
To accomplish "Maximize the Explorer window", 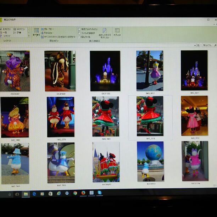I will [208, 20].
